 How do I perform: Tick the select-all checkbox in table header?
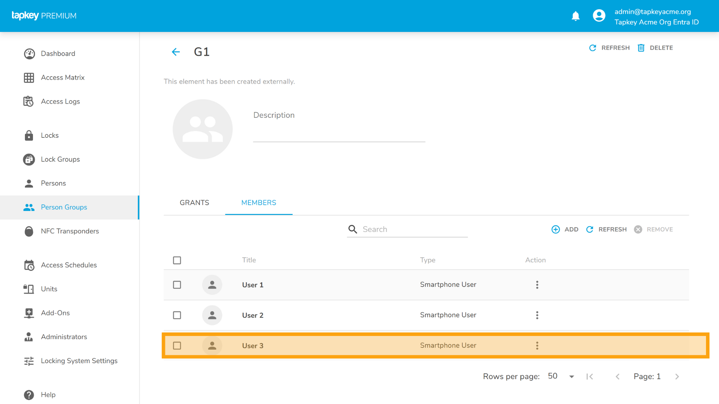[x=177, y=260]
